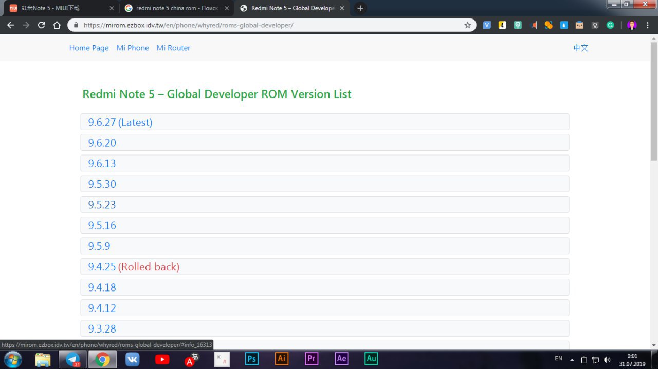The height and width of the screenshot is (369, 658).
Task: Expand the 9.5.16 version row
Action: tap(325, 225)
